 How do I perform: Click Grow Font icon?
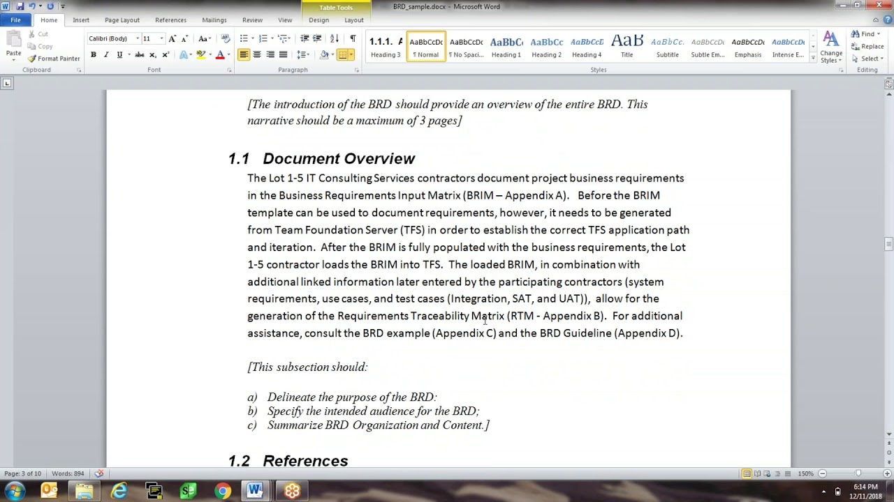click(173, 38)
